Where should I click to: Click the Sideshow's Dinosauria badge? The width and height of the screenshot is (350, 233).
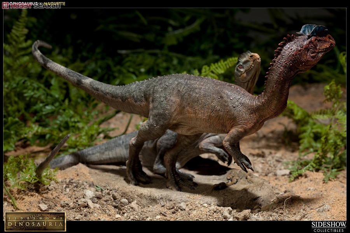[35, 221]
